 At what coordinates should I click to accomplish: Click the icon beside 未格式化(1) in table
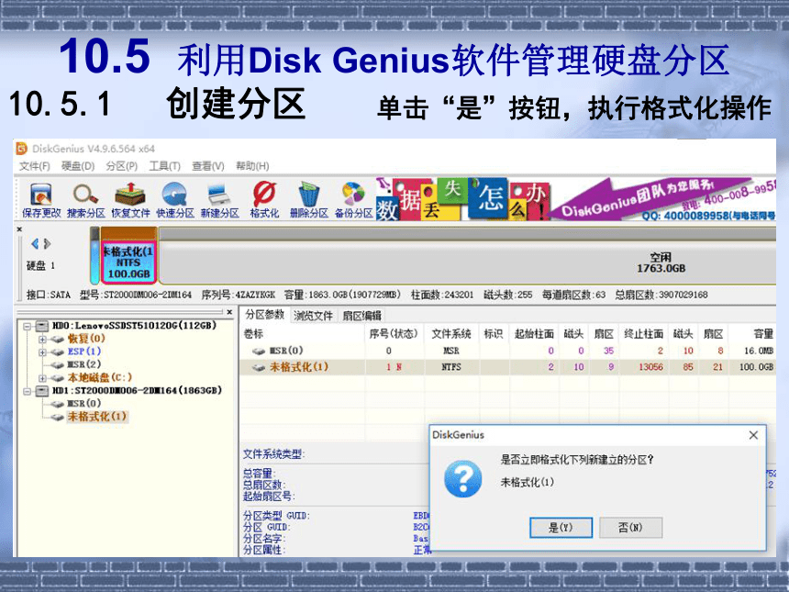[x=259, y=367]
